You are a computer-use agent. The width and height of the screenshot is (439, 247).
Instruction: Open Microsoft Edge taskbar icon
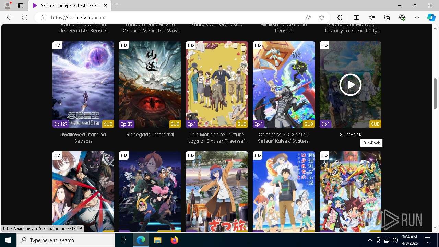(141, 240)
